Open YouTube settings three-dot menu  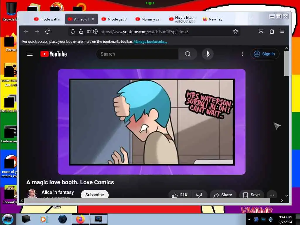click(242, 54)
